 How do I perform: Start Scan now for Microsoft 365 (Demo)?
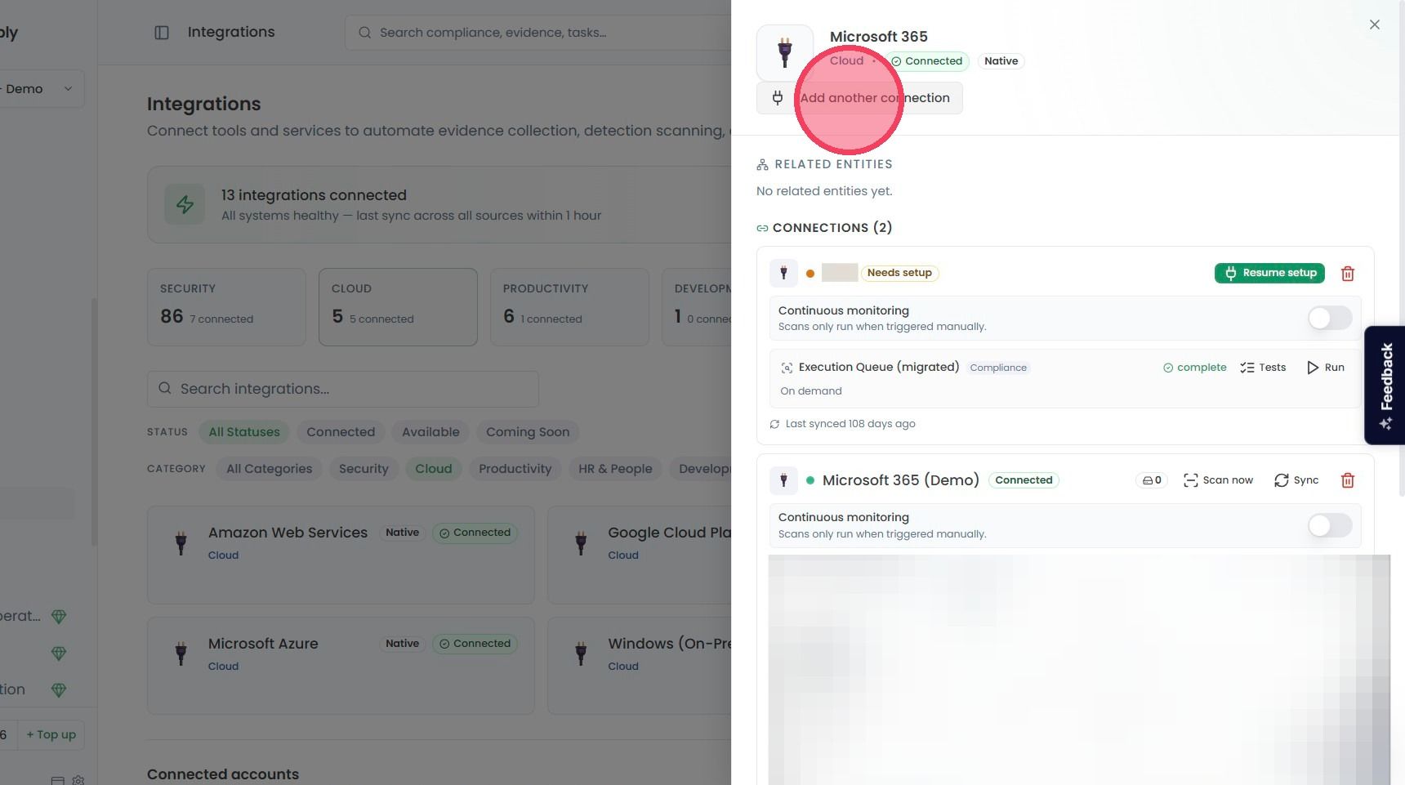click(1218, 480)
